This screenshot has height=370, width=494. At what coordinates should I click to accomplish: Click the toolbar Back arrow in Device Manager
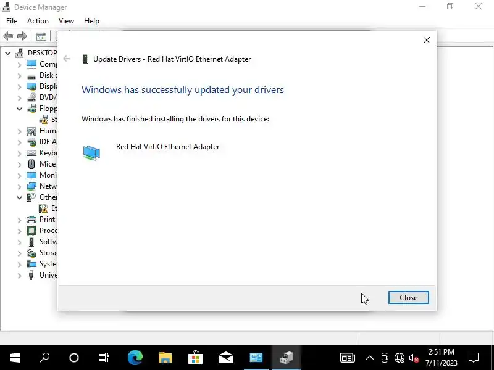click(8, 36)
